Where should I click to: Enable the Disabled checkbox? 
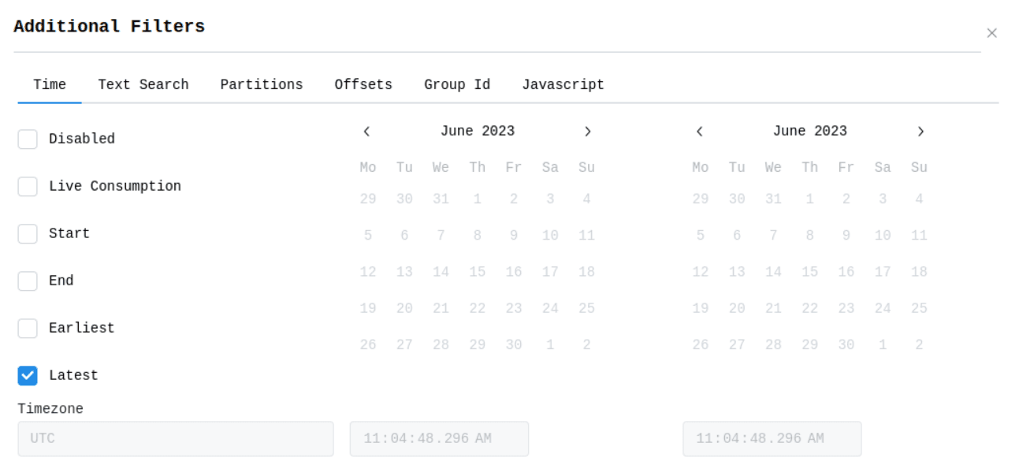(28, 140)
